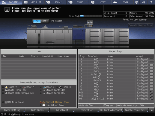
Task: Switch to the MACHINE tab
Action: coord(11,2)
